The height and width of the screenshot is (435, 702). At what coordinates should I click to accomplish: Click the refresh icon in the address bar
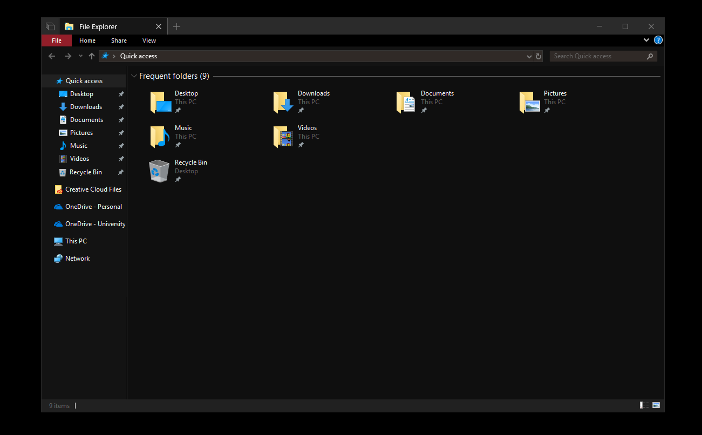(539, 56)
